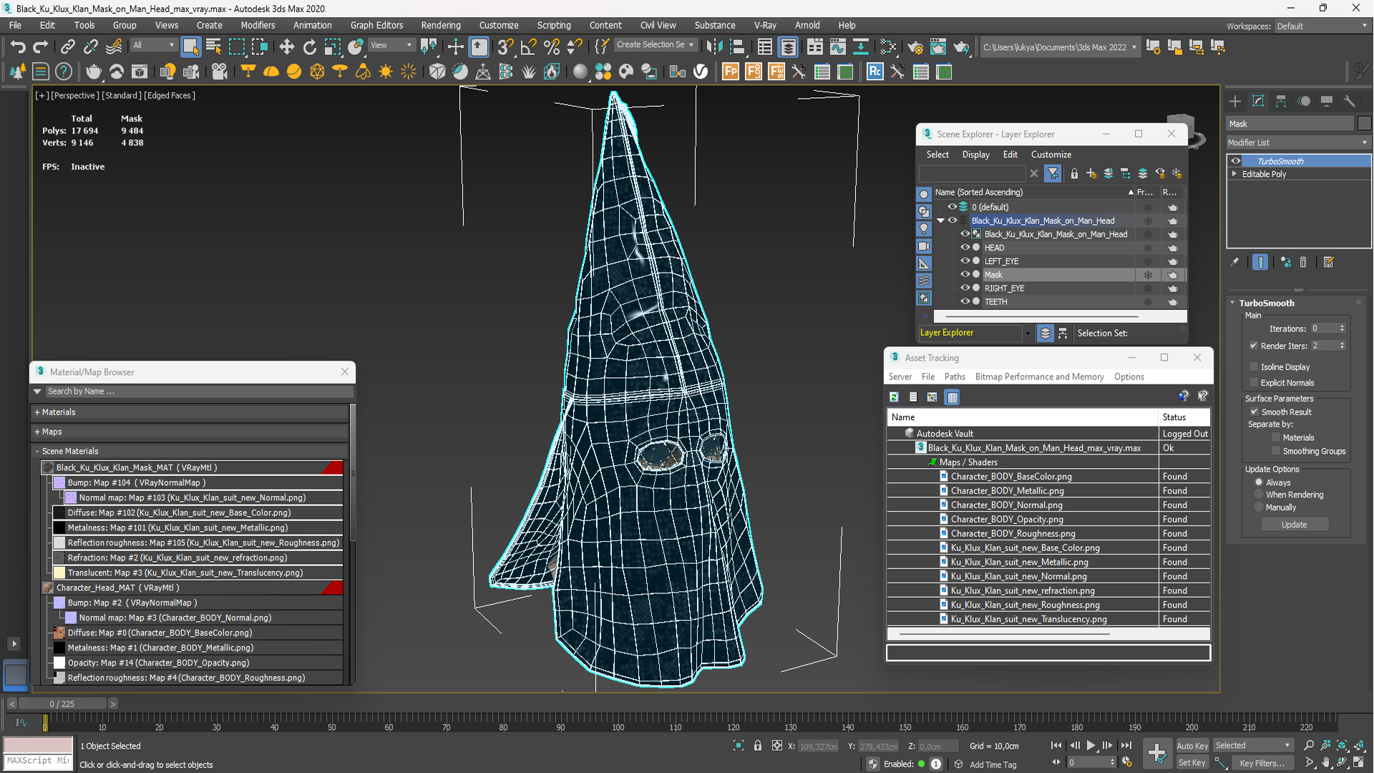Click the Mask object color swatch
The image size is (1374, 773).
[1364, 124]
